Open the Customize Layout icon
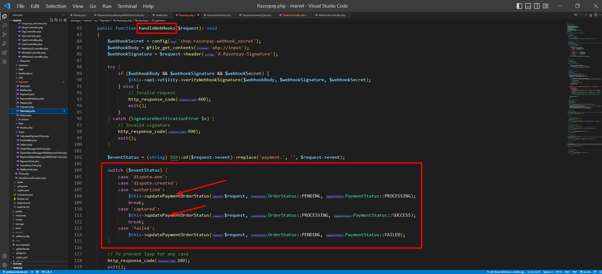 pyautogui.click(x=546, y=6)
